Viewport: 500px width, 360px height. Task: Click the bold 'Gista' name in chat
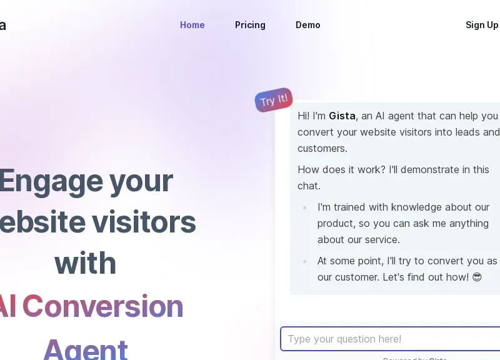(x=342, y=116)
